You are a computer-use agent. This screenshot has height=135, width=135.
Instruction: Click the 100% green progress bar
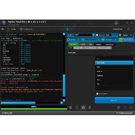click(34, 109)
